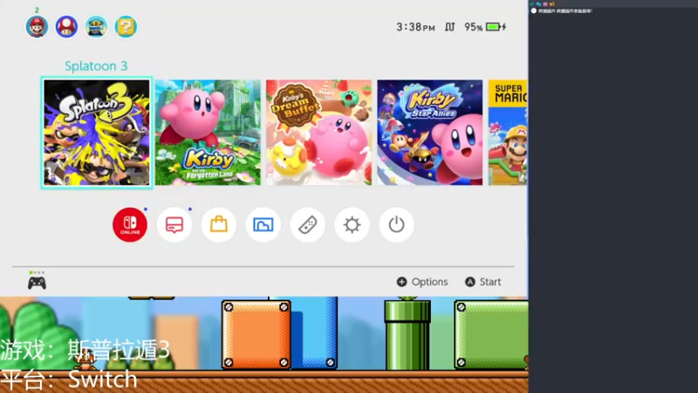Open Nintendo Switch Online
The height and width of the screenshot is (393, 698).
[x=130, y=224]
